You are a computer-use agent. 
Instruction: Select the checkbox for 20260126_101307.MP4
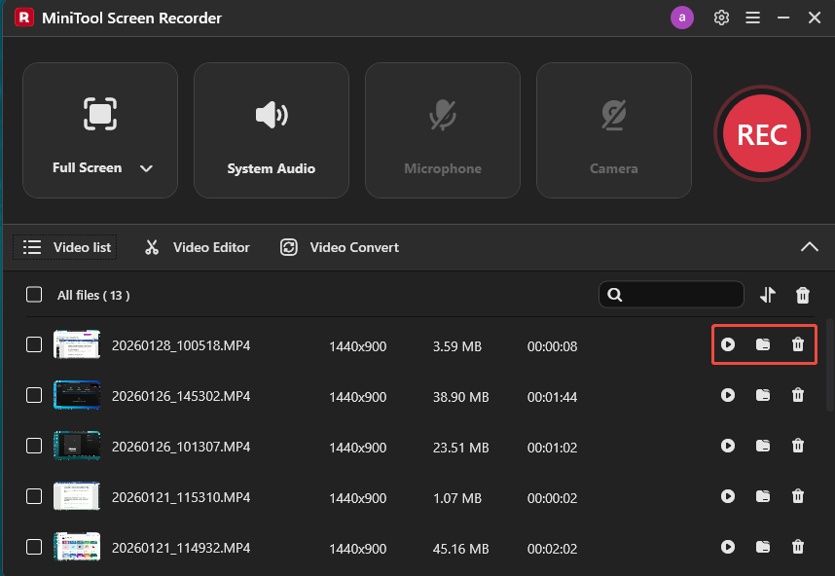tap(34, 446)
